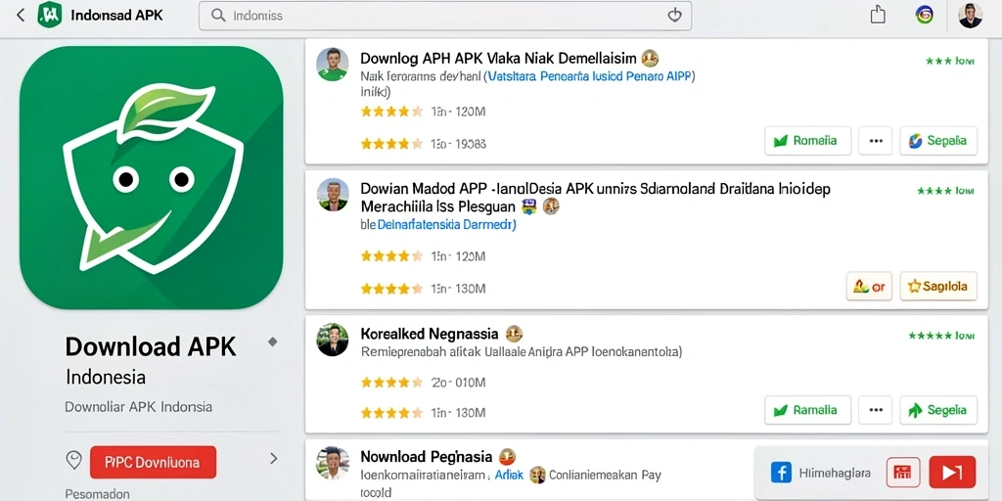The width and height of the screenshot is (1002, 501).
Task: Click the green rating of Downlog APH
Action: [x=949, y=62]
